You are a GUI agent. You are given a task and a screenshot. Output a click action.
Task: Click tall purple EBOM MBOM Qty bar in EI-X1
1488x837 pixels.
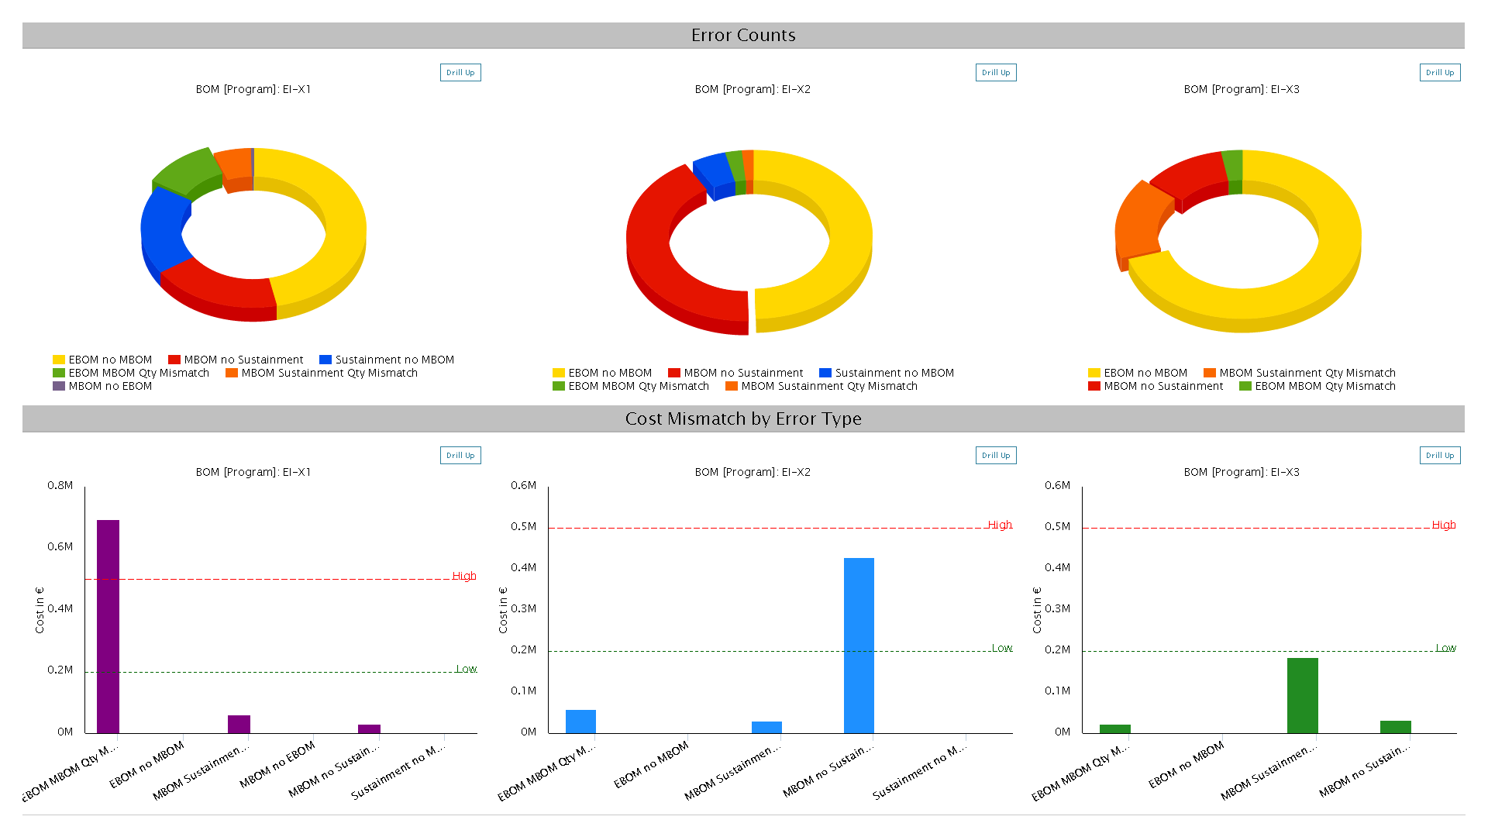click(108, 626)
